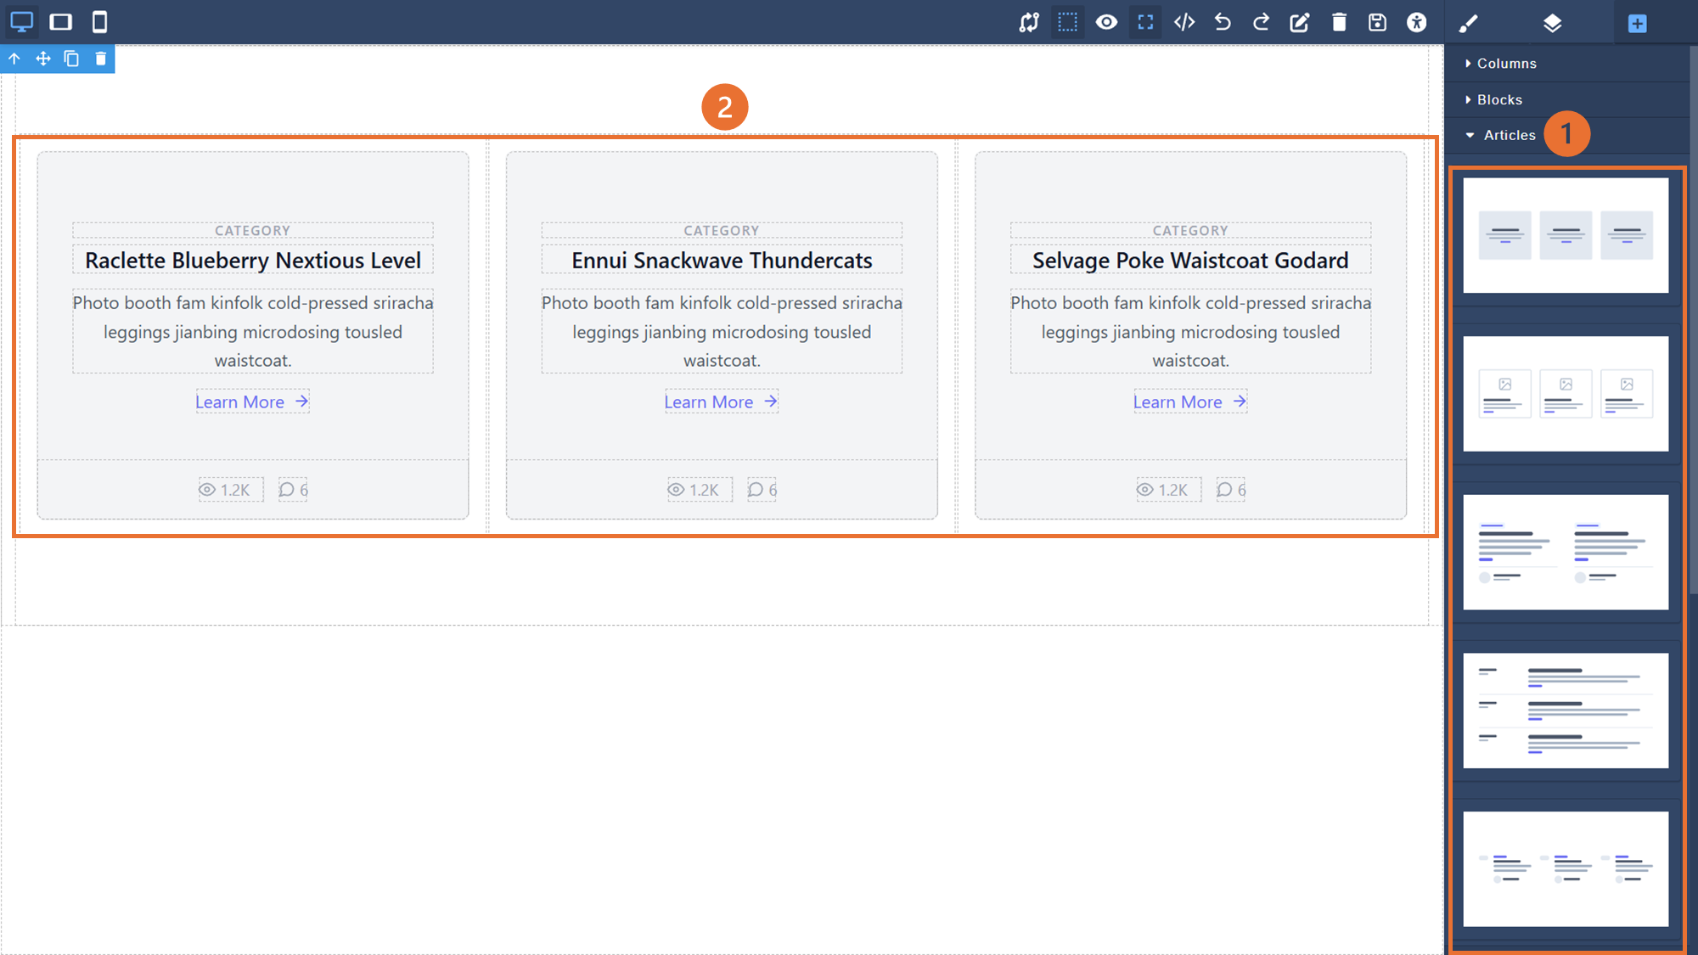Toggle component outline borders
This screenshot has width=1698, height=955.
pyautogui.click(x=1067, y=22)
